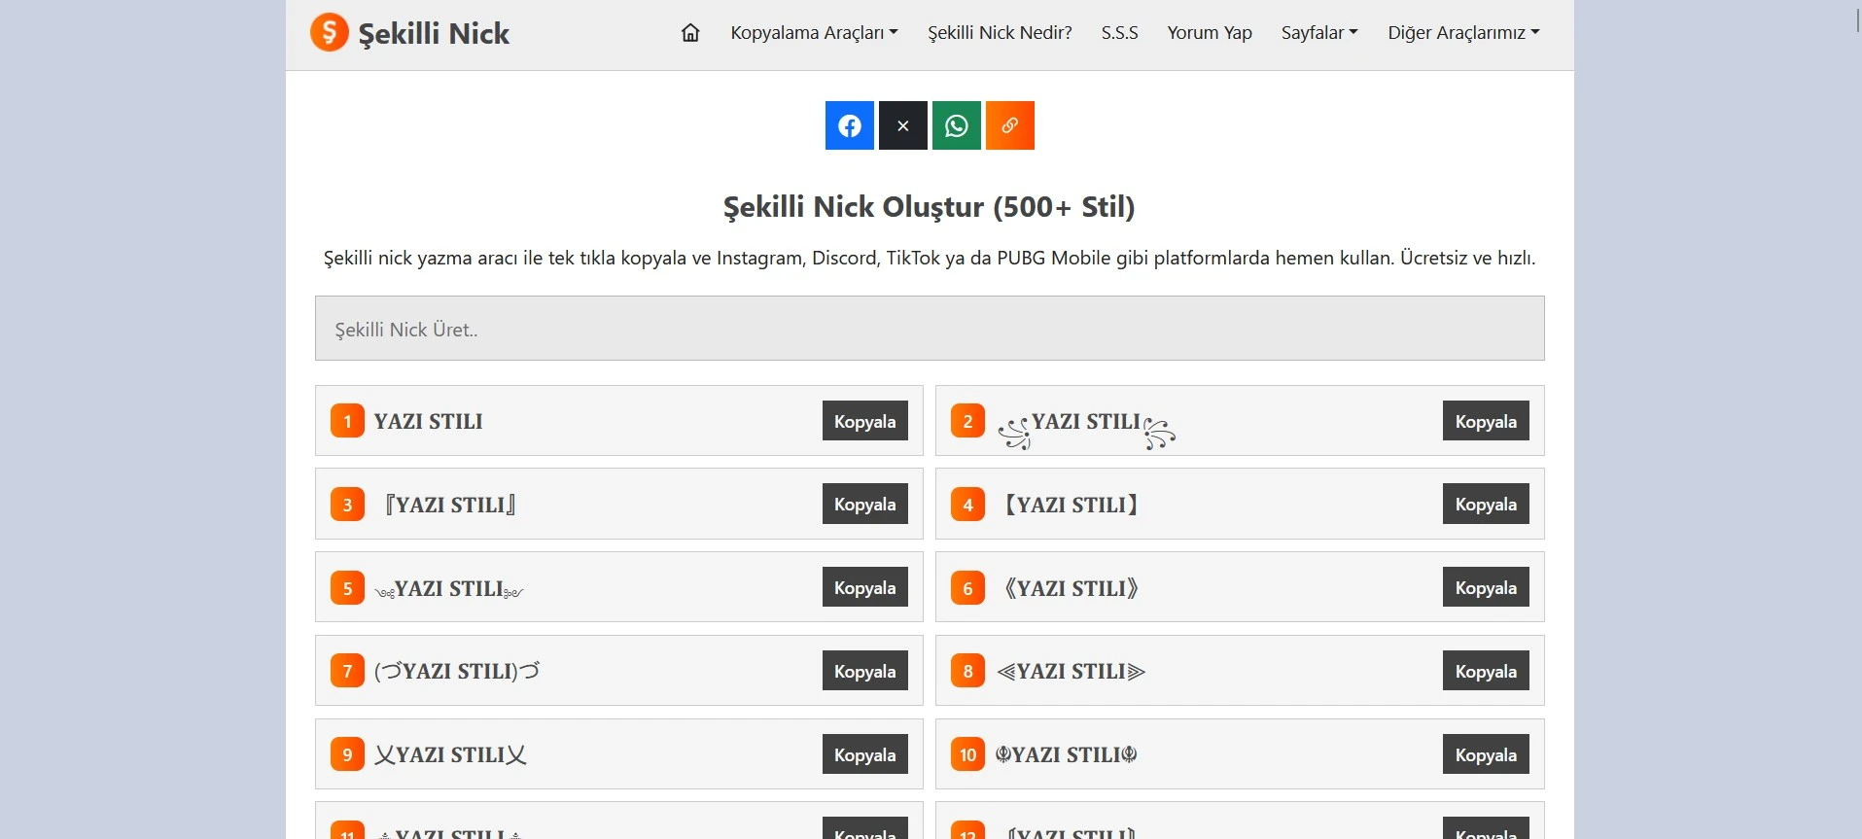Focus the Şekilli Nick Üret input field
Viewport: 1862px width, 839px height.
(929, 329)
